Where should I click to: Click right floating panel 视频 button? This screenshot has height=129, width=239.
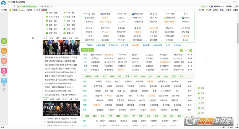(201, 93)
